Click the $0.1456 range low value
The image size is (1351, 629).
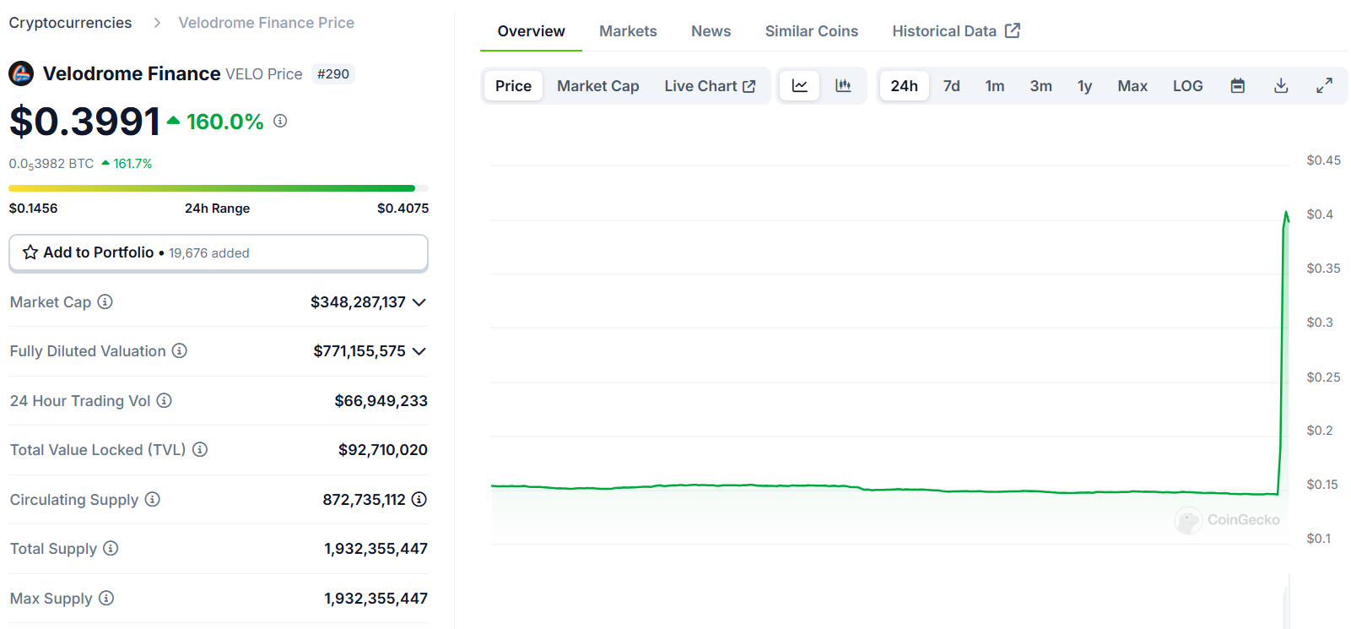[x=33, y=209]
